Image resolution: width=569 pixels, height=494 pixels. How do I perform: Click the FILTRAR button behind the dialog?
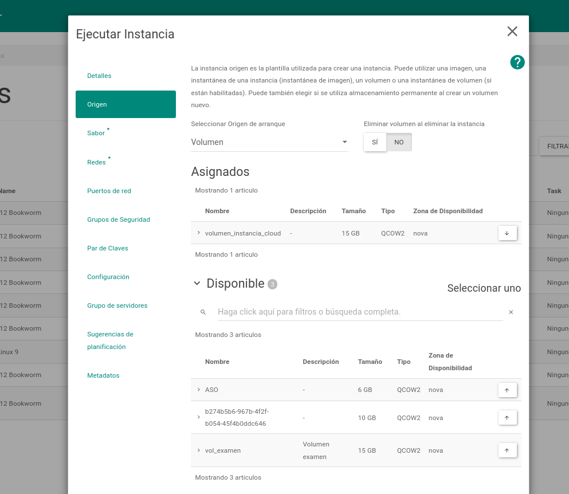pos(555,146)
